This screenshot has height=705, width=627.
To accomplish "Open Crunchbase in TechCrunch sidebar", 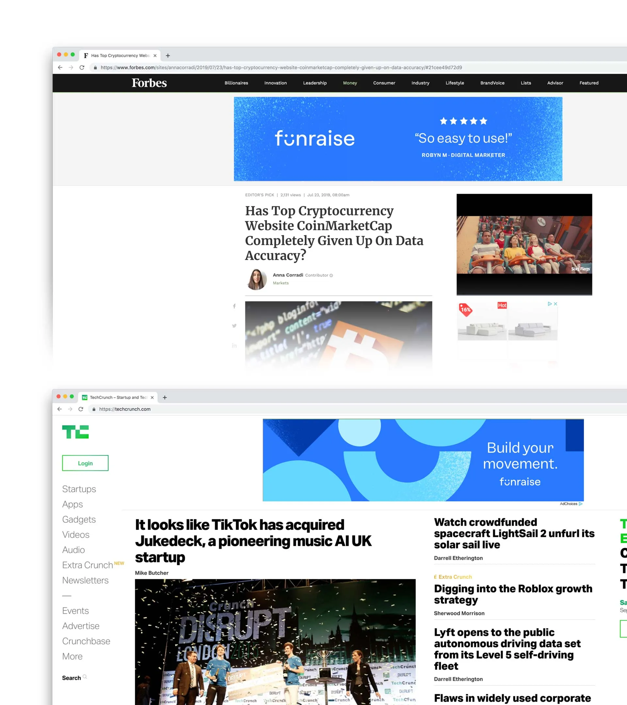I will pyautogui.click(x=86, y=641).
